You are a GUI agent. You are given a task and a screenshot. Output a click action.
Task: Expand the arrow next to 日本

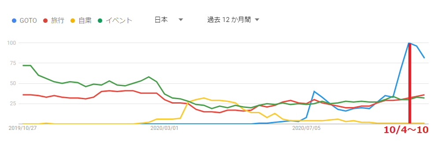[181, 20]
